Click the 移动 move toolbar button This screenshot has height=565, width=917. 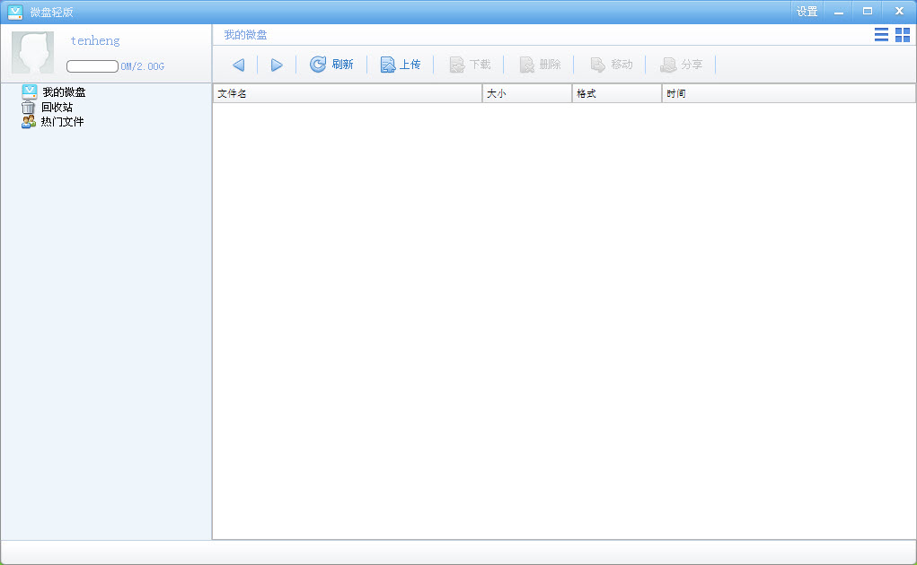pos(611,65)
